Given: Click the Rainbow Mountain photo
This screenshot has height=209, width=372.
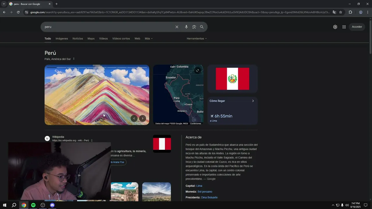Looking at the screenshot, I should coord(97,95).
